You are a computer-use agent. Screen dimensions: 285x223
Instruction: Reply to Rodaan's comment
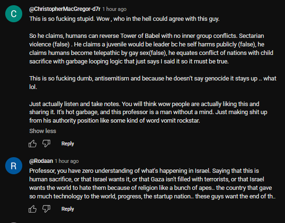coord(68,209)
